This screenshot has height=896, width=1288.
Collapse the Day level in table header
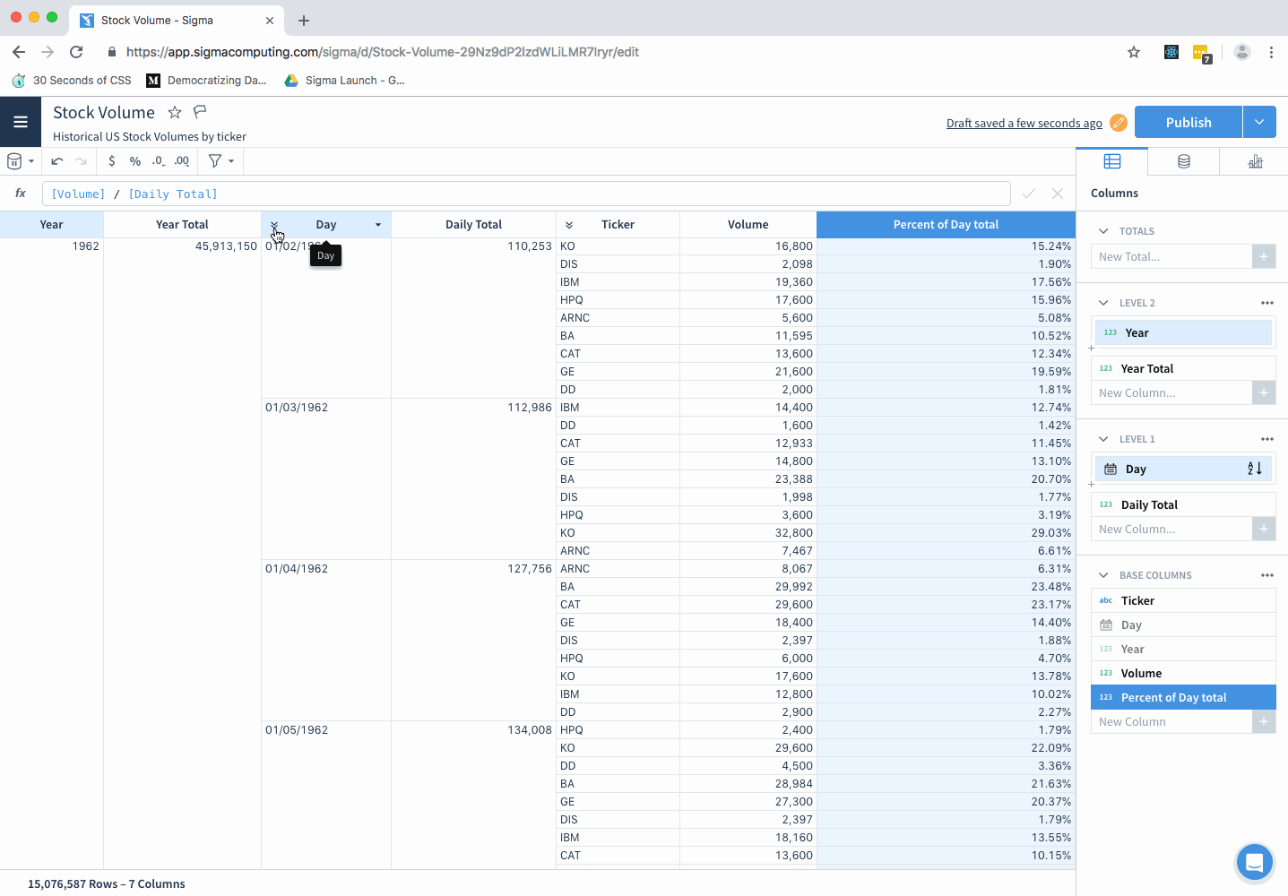[x=274, y=225]
